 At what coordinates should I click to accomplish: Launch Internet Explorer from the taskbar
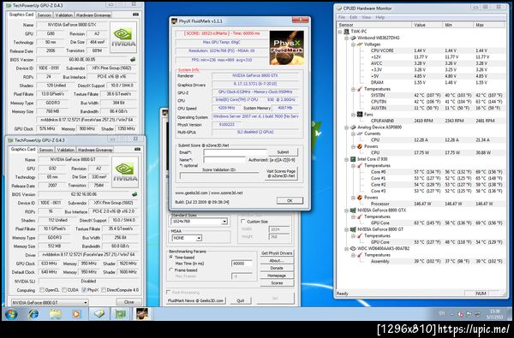click(33, 314)
